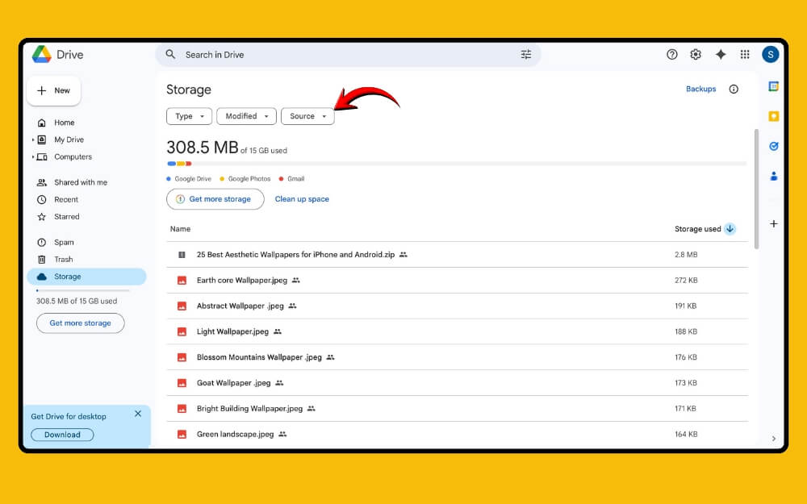
Task: Open the Modified filter
Action: pyautogui.click(x=246, y=116)
